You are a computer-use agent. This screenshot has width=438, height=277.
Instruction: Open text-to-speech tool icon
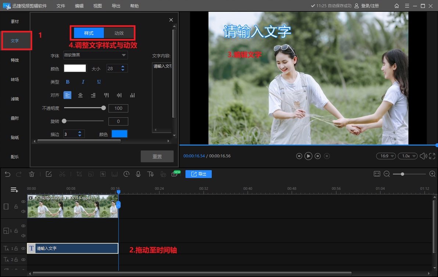click(x=150, y=174)
